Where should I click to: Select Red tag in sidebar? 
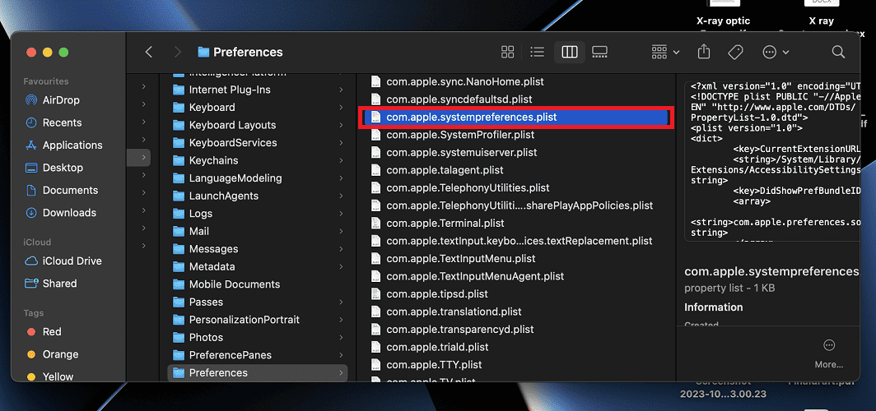(52, 331)
